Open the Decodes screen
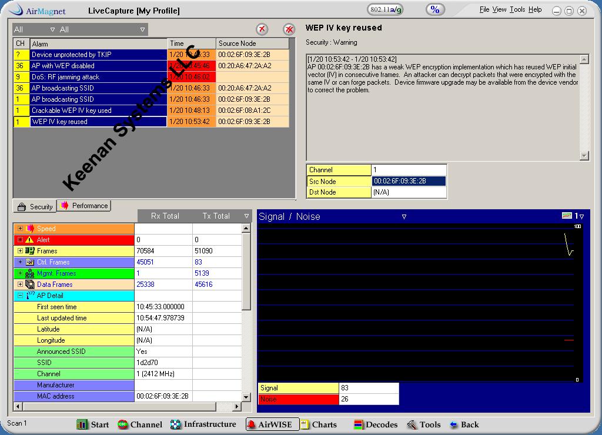The image size is (602, 435). click(376, 424)
